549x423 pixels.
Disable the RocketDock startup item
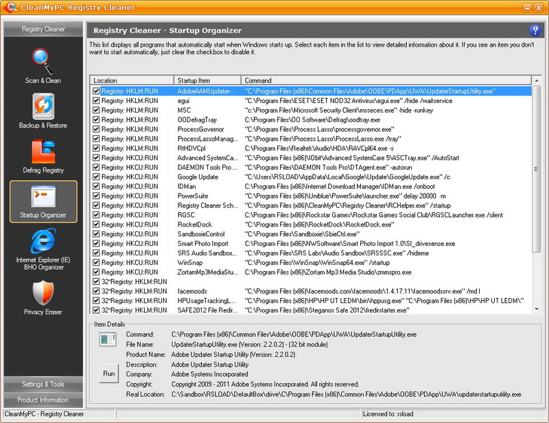[97, 224]
